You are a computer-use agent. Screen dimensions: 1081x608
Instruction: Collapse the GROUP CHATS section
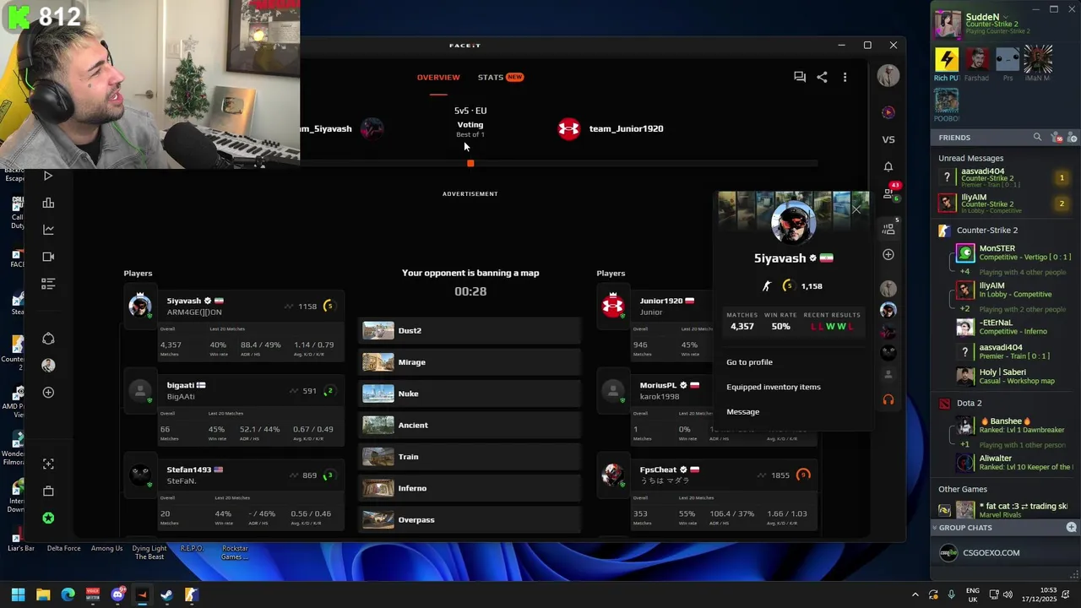point(936,527)
